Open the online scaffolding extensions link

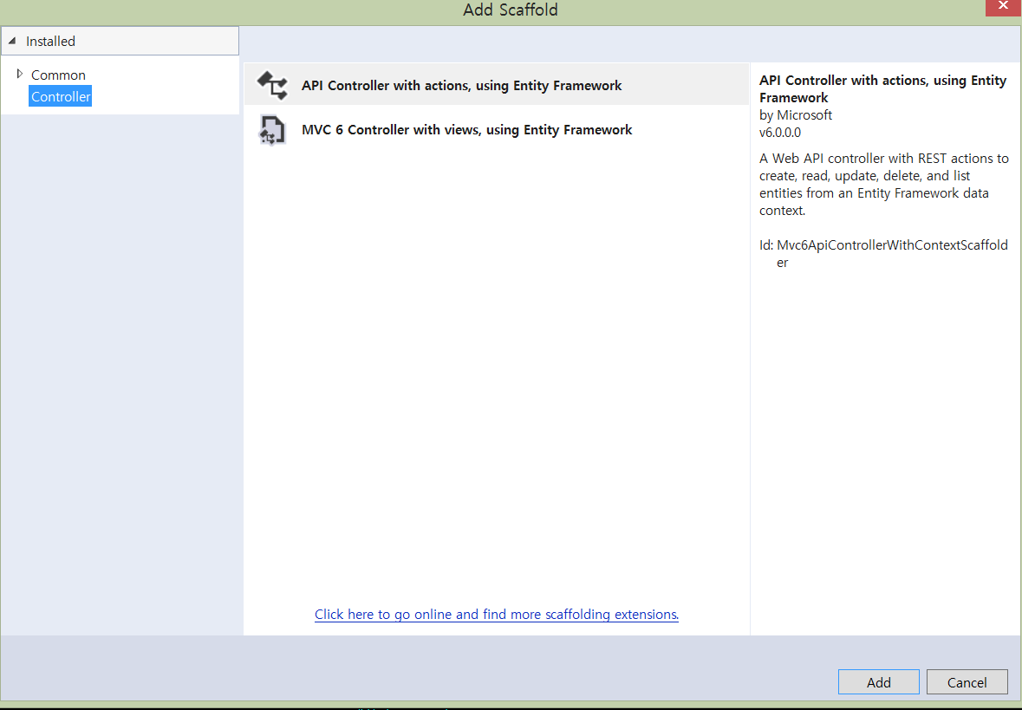pos(497,614)
